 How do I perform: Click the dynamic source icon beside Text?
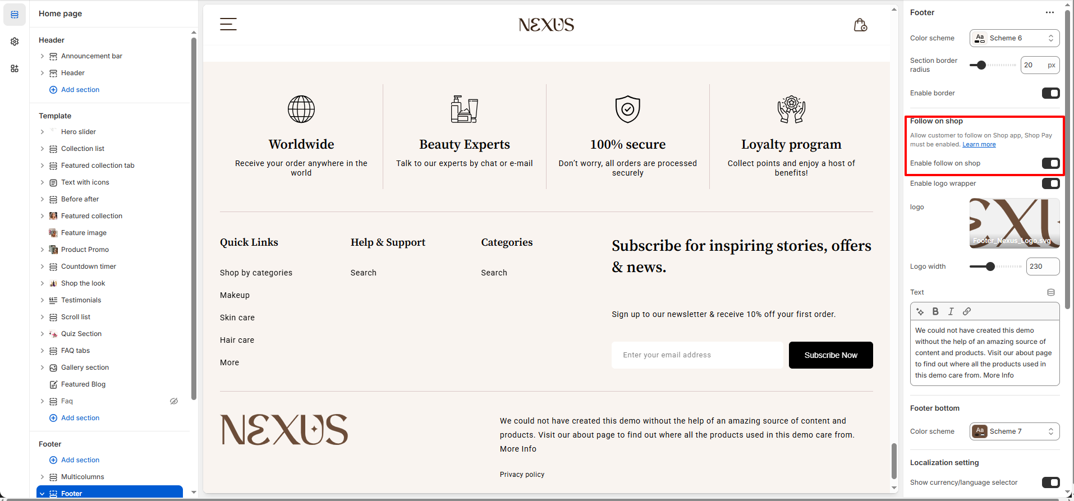pos(1051,292)
